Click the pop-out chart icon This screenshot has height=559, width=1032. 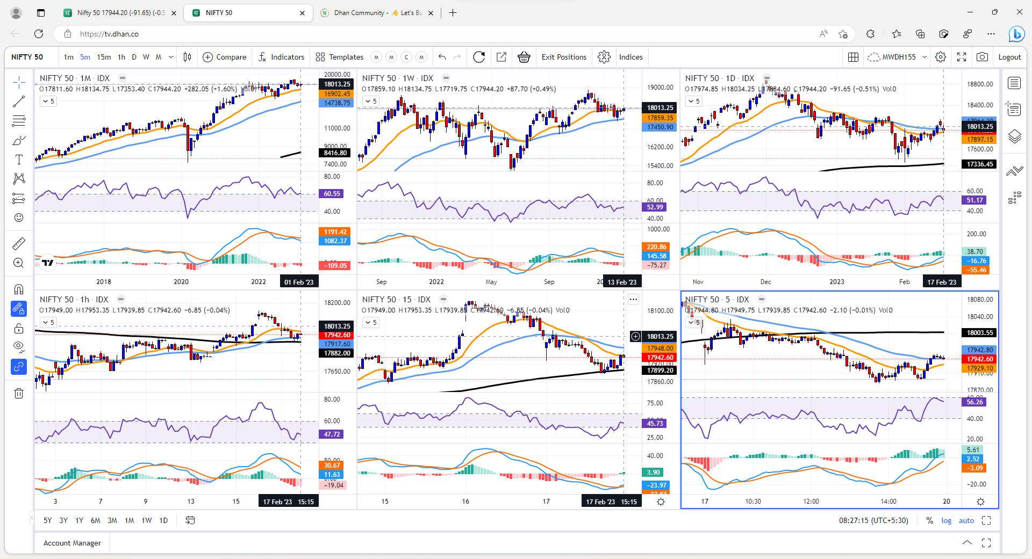point(501,57)
